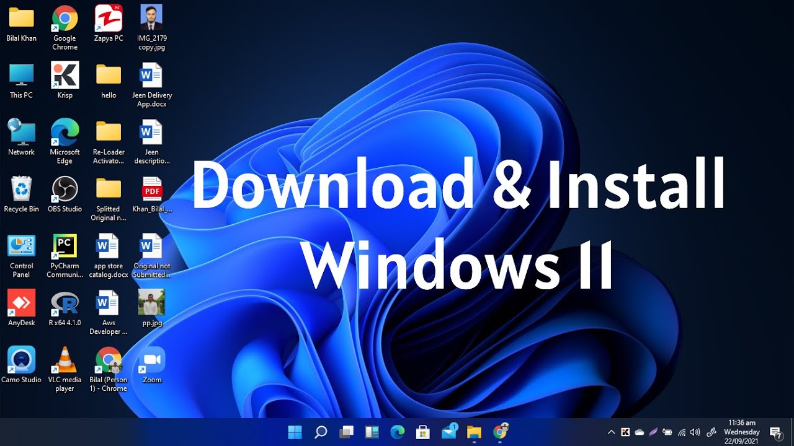The width and height of the screenshot is (794, 446).
Task: Open the Bilal Khan folder on desktop
Action: coord(22,24)
